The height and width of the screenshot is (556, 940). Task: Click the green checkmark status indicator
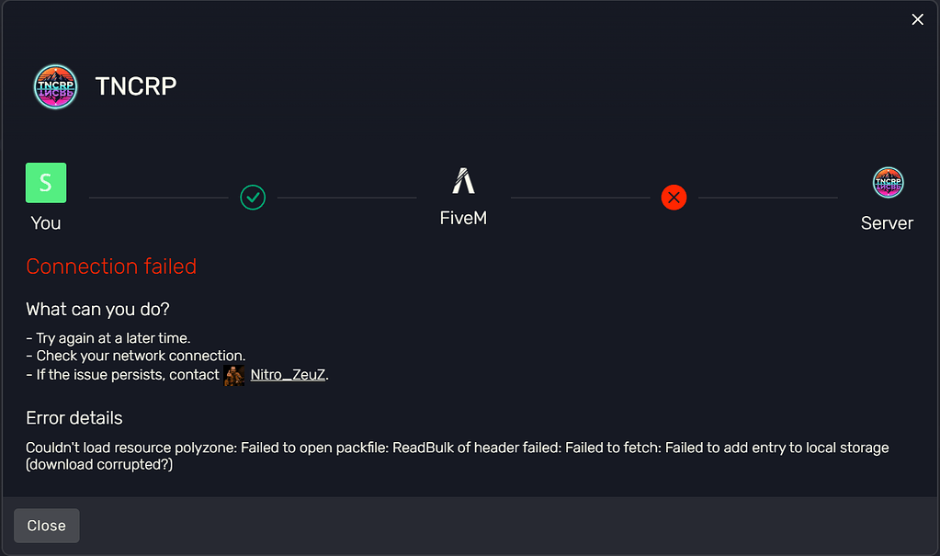[253, 197]
